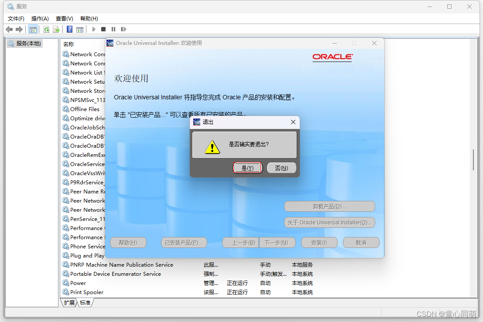483x322 pixels.
Task: Close the 退出 dialog with X
Action: 293,122
